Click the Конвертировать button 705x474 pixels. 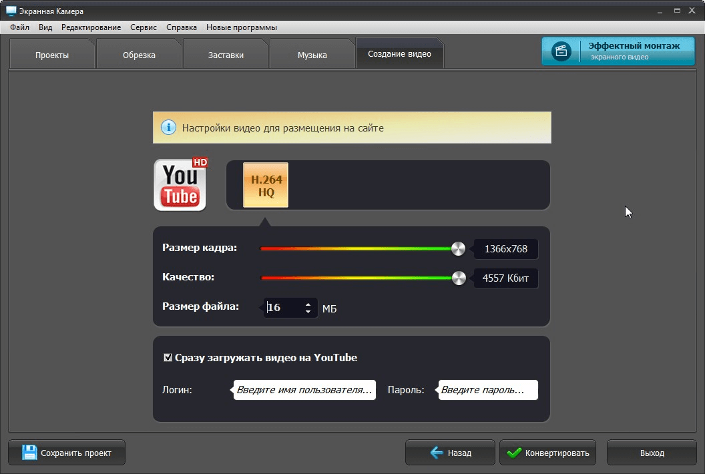tap(547, 453)
